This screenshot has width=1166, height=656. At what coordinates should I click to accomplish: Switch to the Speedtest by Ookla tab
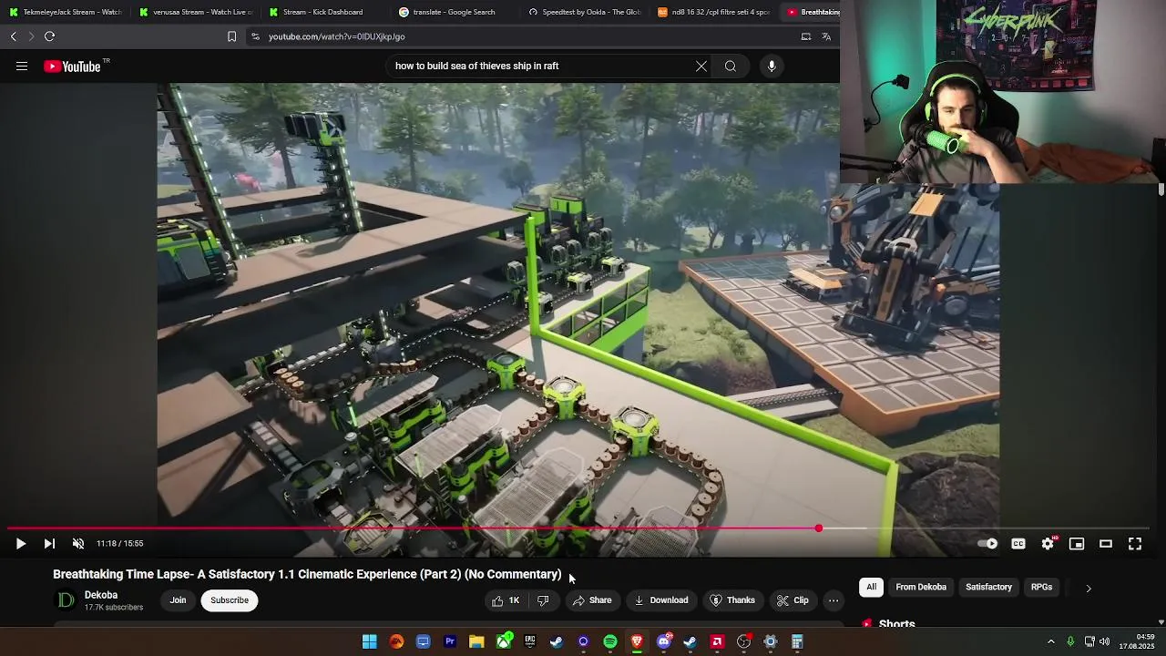tap(585, 12)
